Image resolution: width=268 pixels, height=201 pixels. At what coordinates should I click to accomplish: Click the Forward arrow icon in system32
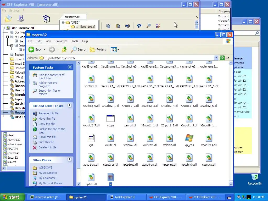click(52, 49)
